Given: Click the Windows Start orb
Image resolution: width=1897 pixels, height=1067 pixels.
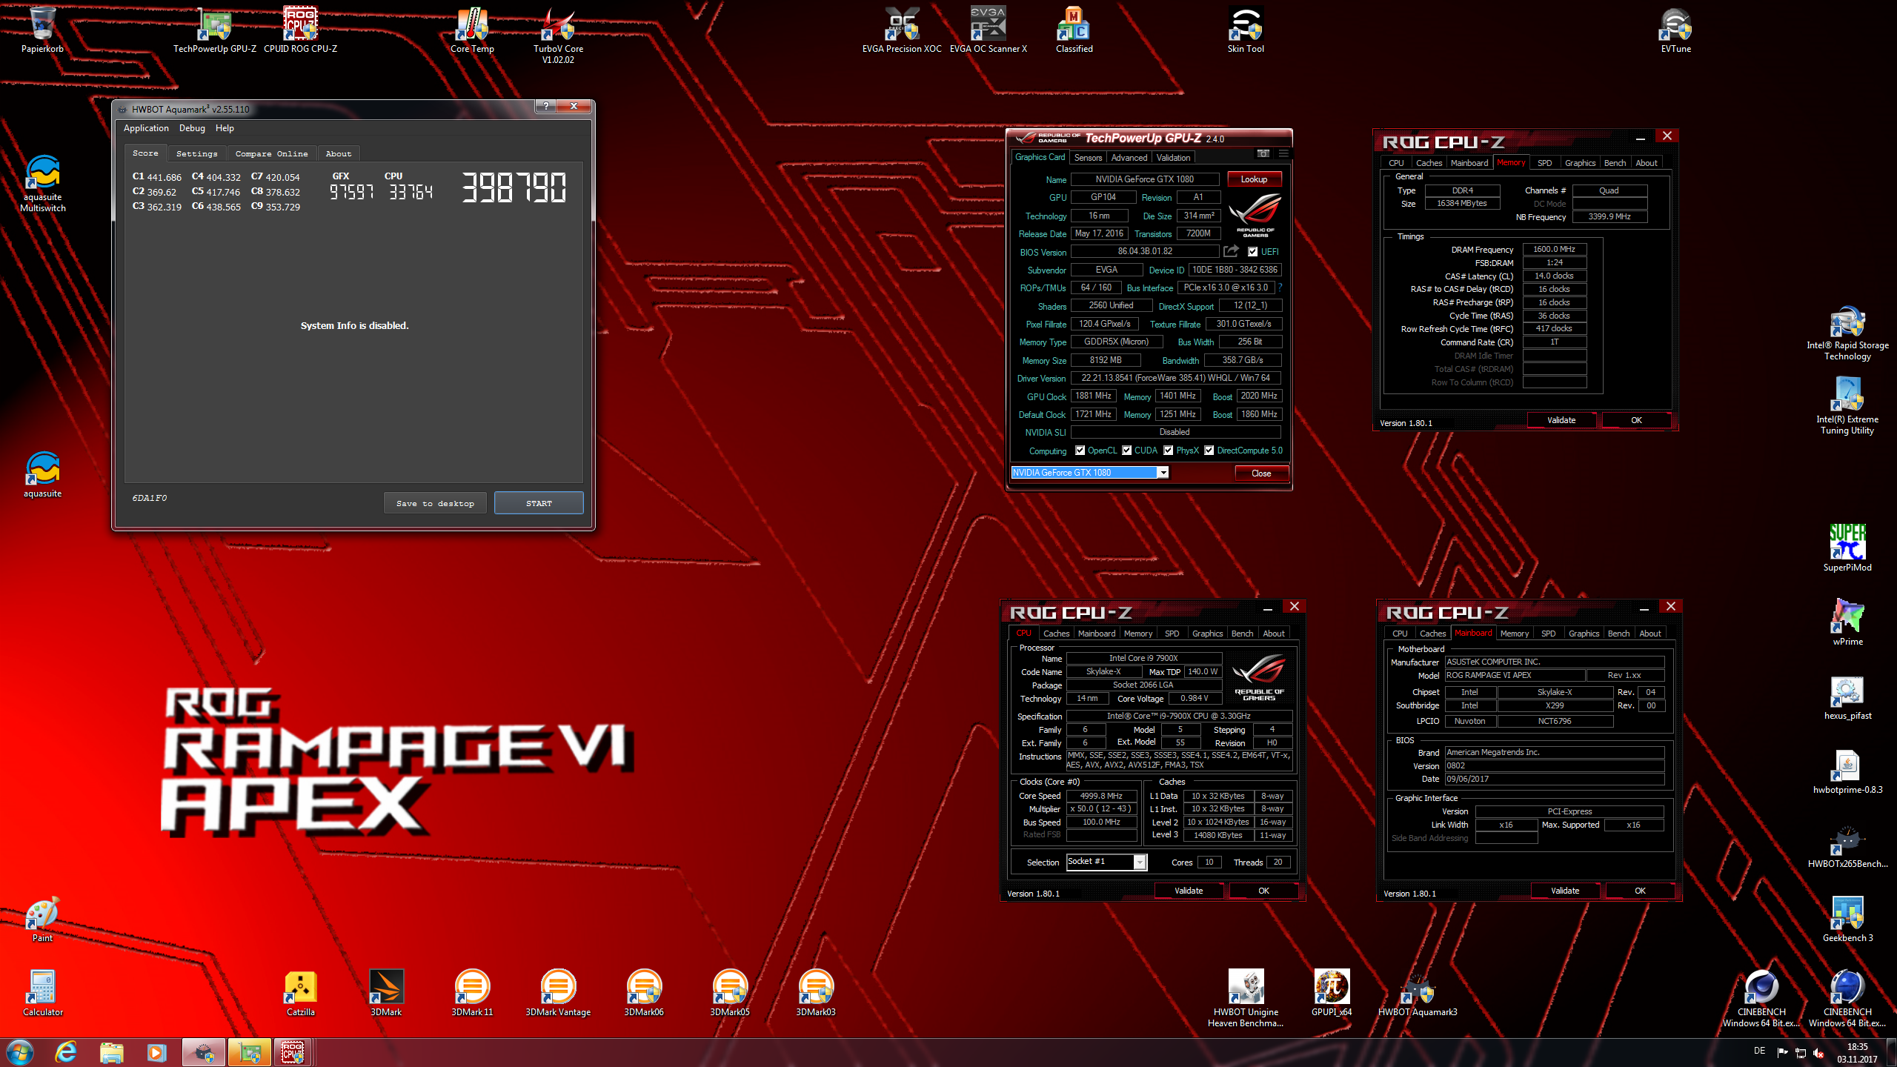Looking at the screenshot, I should pyautogui.click(x=20, y=1052).
